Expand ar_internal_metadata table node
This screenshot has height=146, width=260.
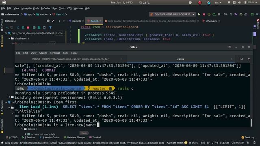click(25, 134)
